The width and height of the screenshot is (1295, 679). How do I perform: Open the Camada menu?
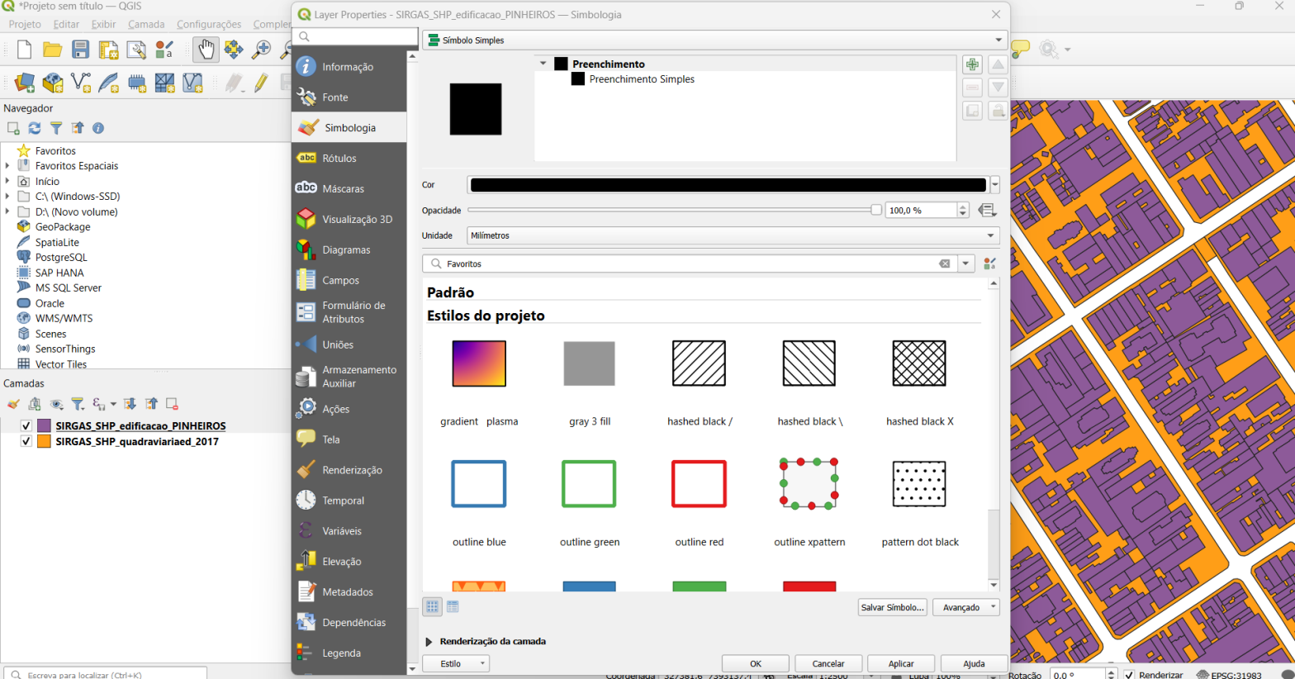(x=146, y=24)
